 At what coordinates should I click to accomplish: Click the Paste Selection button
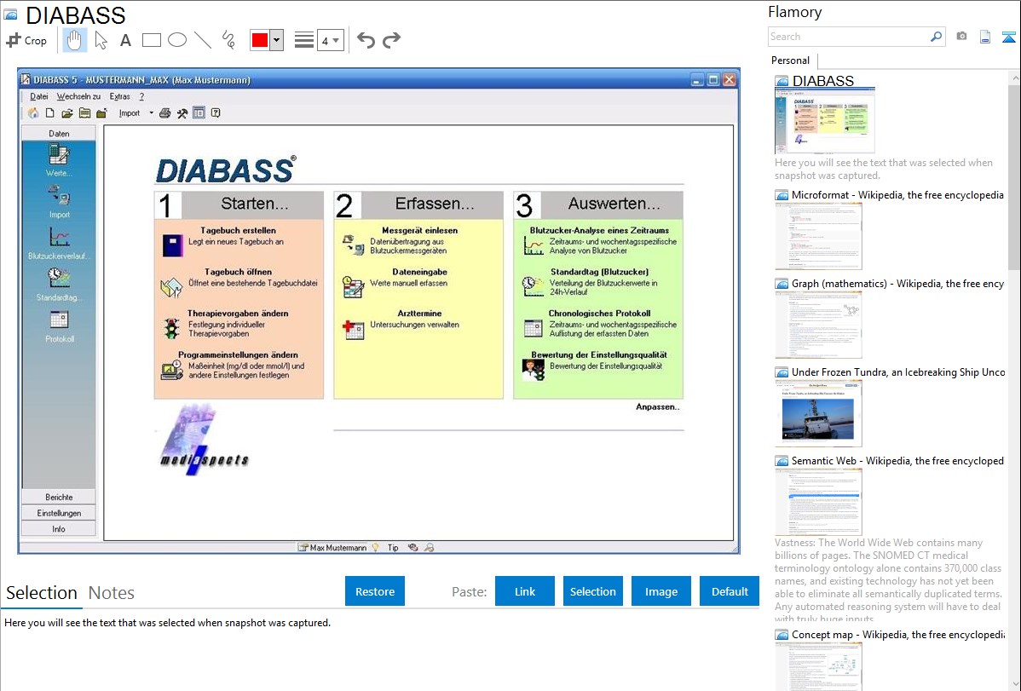(593, 591)
